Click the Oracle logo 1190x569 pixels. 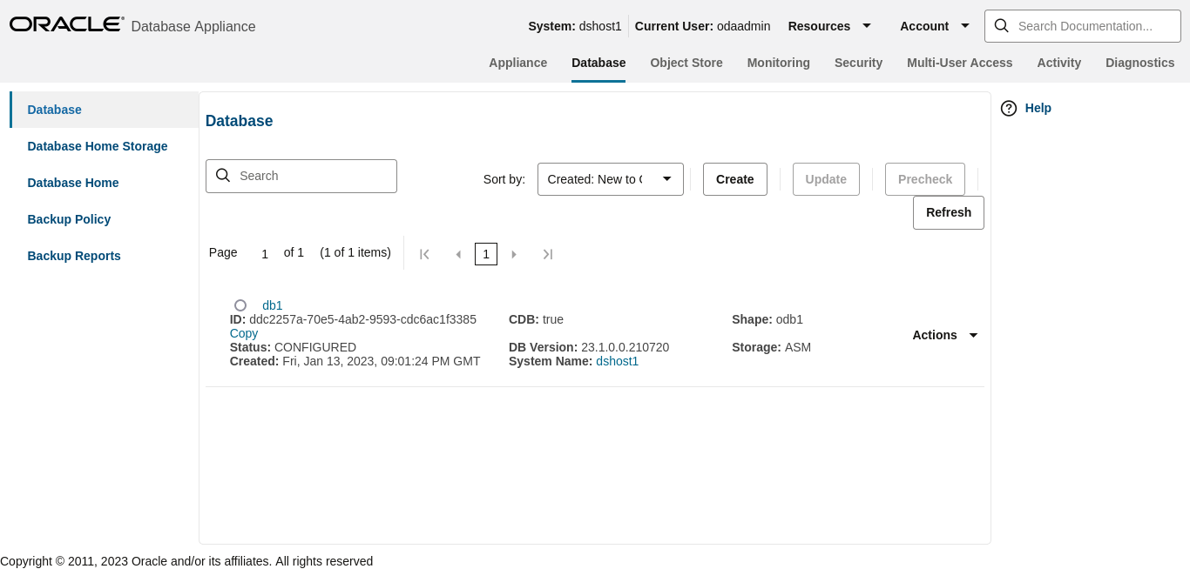coord(66,24)
